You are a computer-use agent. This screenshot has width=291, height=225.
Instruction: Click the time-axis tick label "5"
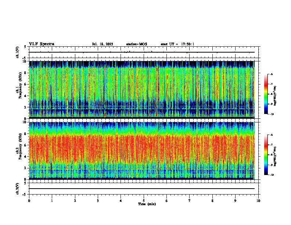click(x=144, y=201)
